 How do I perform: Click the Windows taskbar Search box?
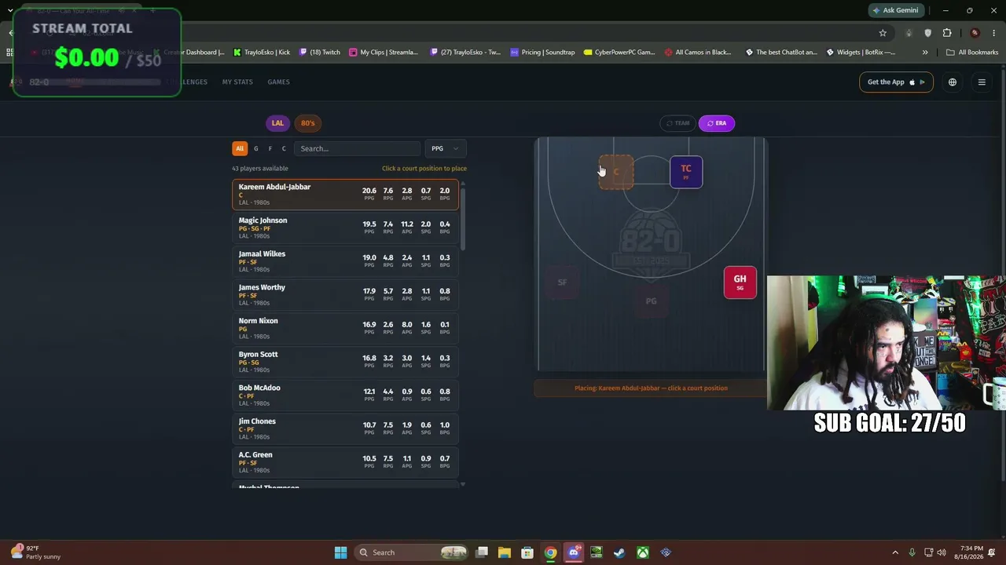click(411, 552)
